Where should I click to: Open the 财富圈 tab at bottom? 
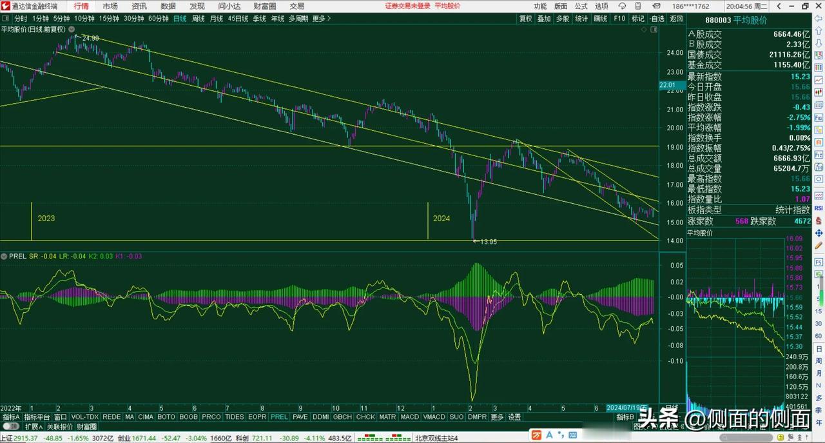tap(87, 427)
